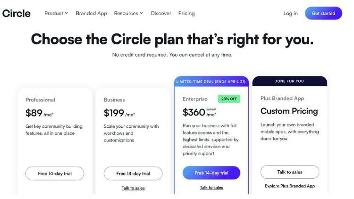
Task: Click the 28% OFF badge
Action: point(229,99)
